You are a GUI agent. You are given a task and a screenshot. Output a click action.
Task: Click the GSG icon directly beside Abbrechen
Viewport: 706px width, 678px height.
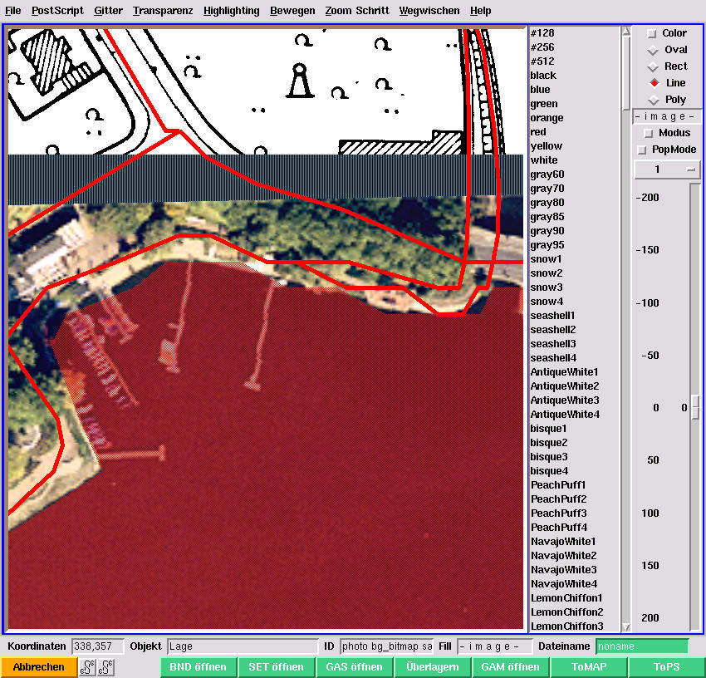[87, 667]
